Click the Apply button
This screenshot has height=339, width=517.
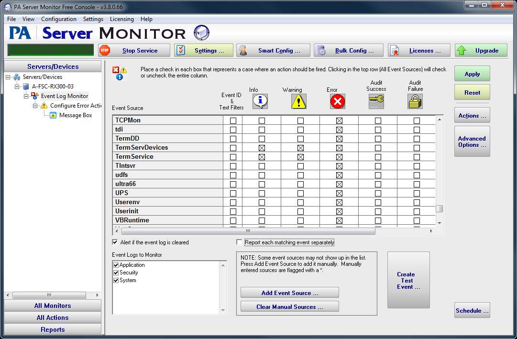click(472, 74)
